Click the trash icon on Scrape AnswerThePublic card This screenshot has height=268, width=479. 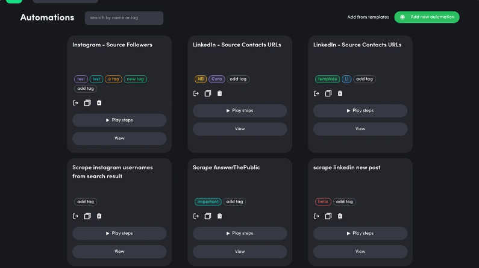tap(220, 216)
